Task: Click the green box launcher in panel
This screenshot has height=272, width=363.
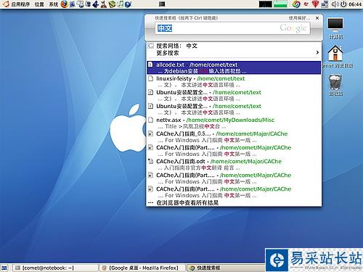Action: pyautogui.click(x=112, y=4)
